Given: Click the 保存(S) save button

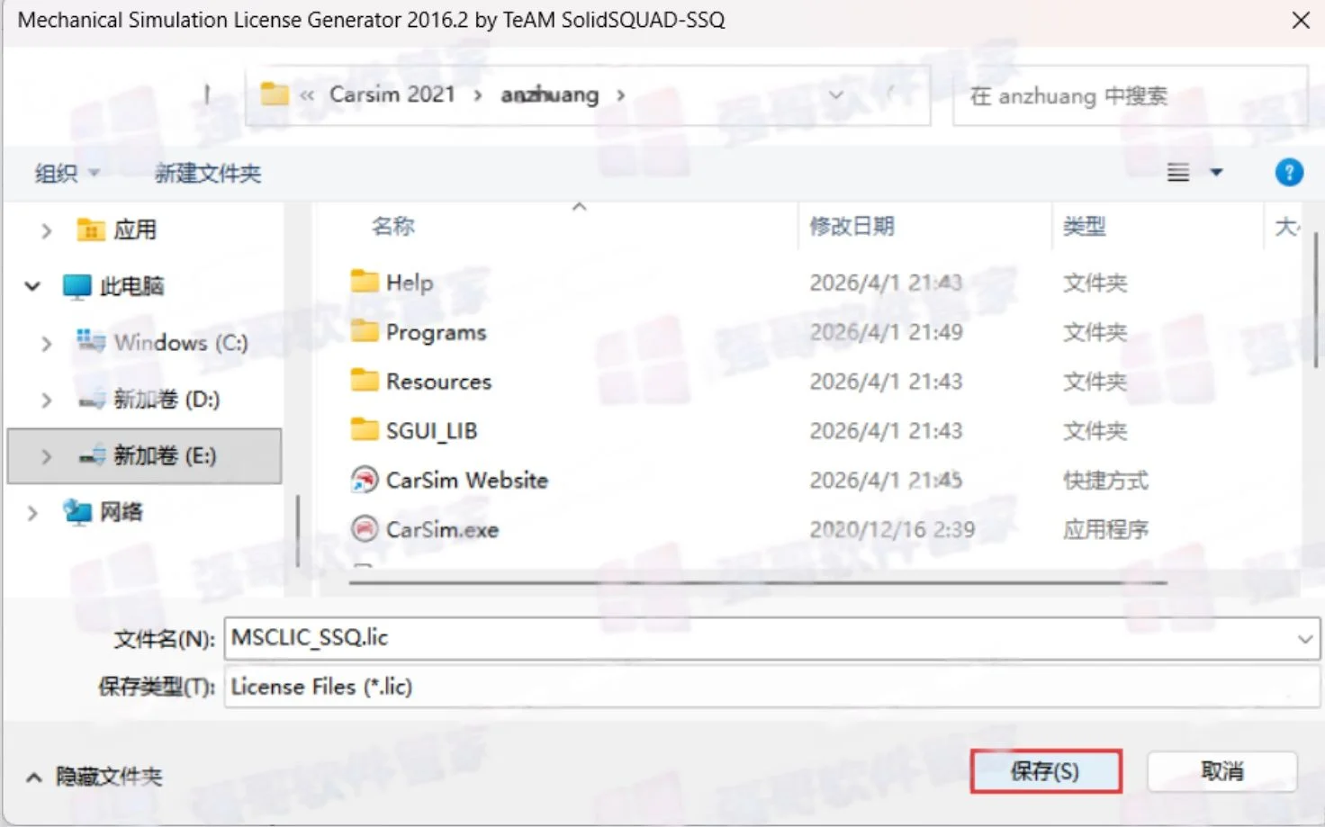Looking at the screenshot, I should [1045, 771].
